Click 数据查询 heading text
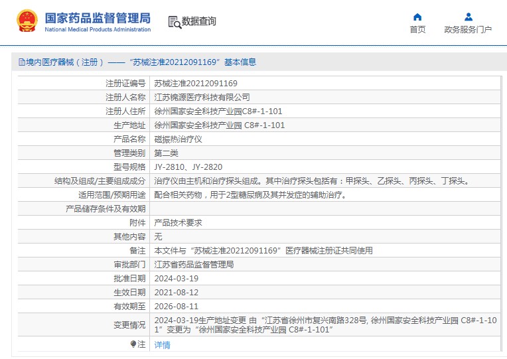The image size is (507, 359). [x=198, y=21]
